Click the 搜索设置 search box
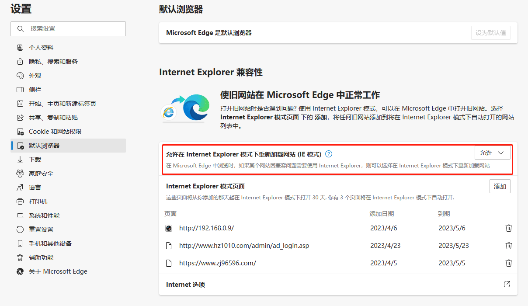Image resolution: width=528 pixels, height=306 pixels. click(68, 29)
